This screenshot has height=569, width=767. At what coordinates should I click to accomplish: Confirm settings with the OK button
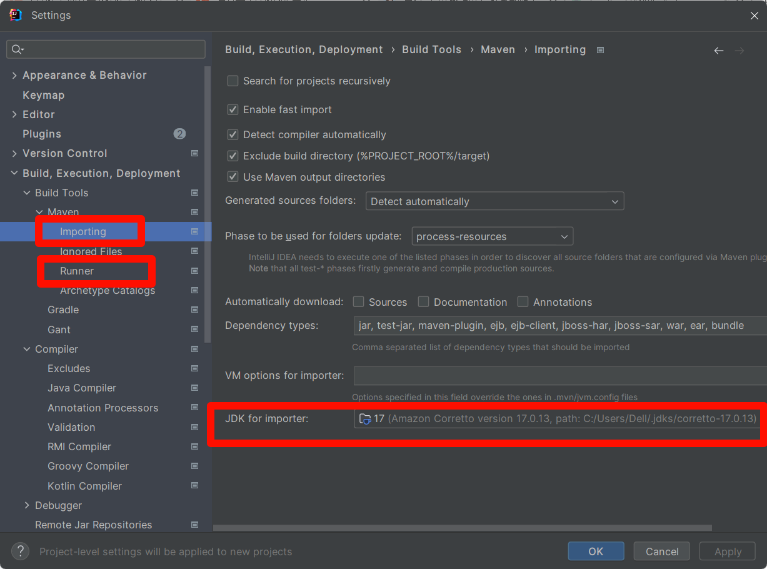[x=596, y=551]
